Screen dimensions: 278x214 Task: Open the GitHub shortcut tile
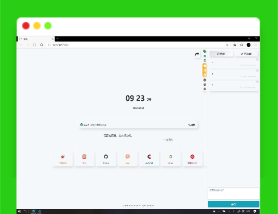106,158
